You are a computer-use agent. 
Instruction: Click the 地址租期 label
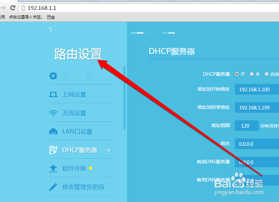221,126
